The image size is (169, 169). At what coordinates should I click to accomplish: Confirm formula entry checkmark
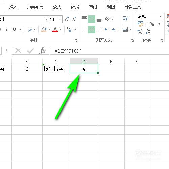tap(30, 51)
